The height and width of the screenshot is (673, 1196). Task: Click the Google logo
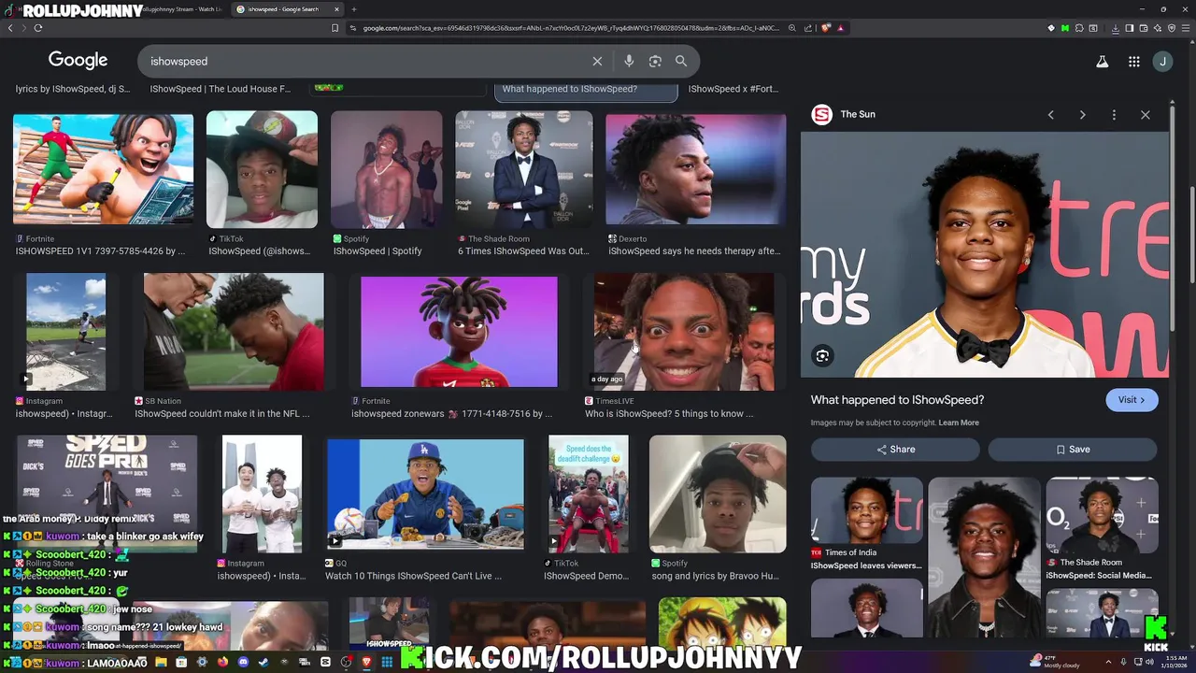coord(78,61)
